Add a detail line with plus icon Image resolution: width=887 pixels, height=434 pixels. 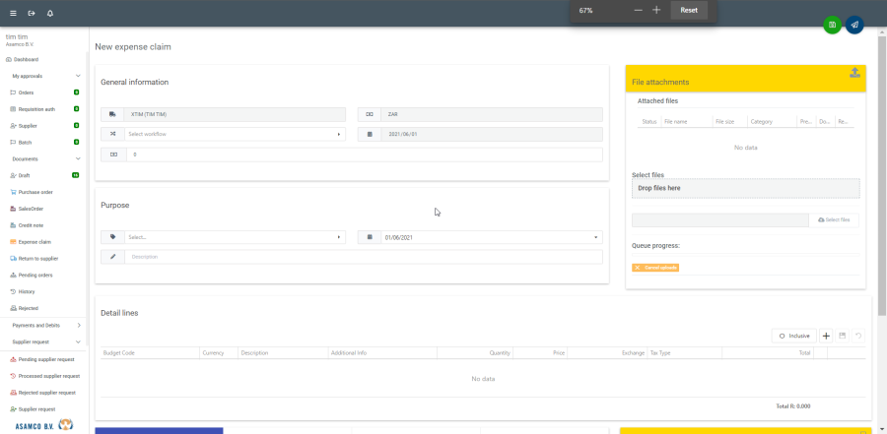[826, 336]
